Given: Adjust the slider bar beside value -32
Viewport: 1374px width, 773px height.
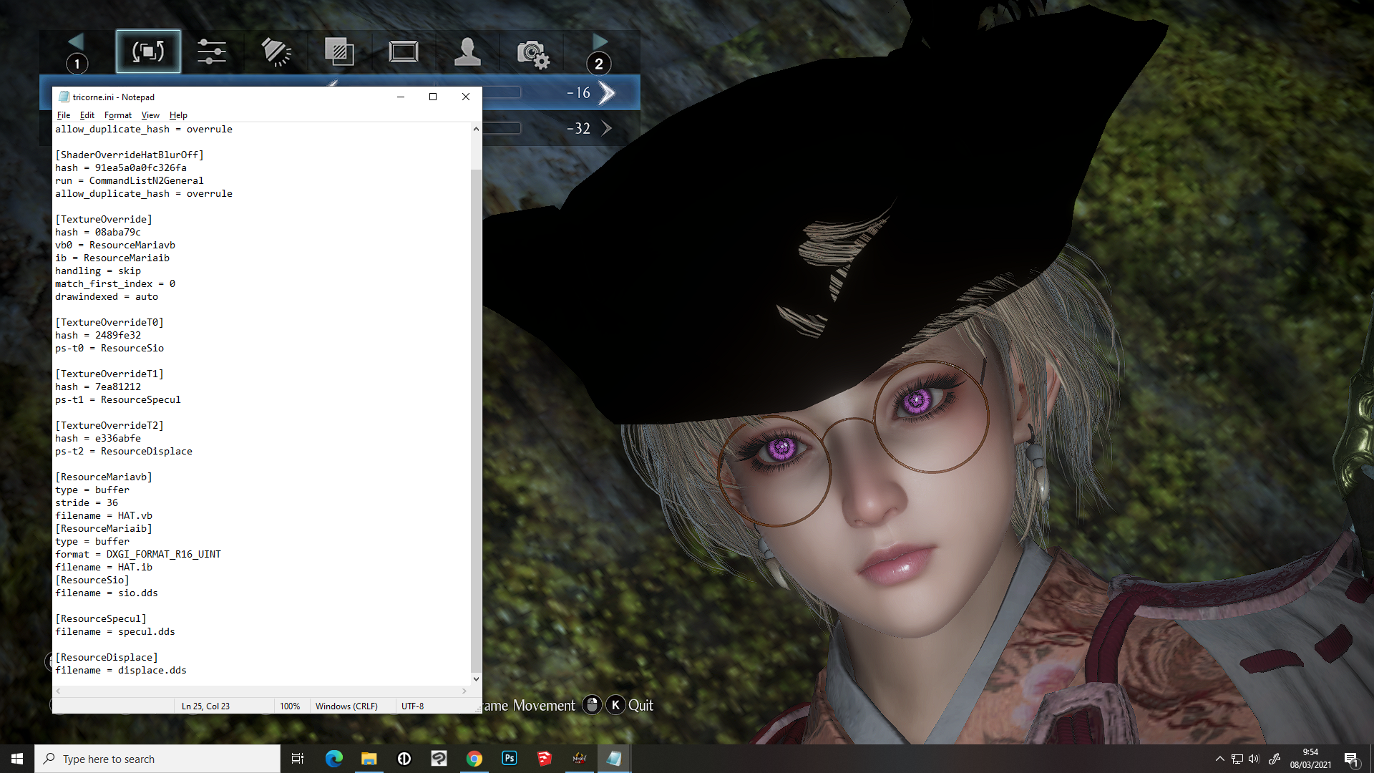Looking at the screenshot, I should (502, 128).
